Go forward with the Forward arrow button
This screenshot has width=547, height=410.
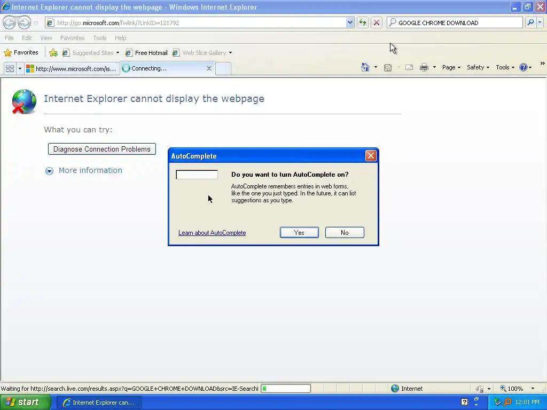tap(24, 22)
